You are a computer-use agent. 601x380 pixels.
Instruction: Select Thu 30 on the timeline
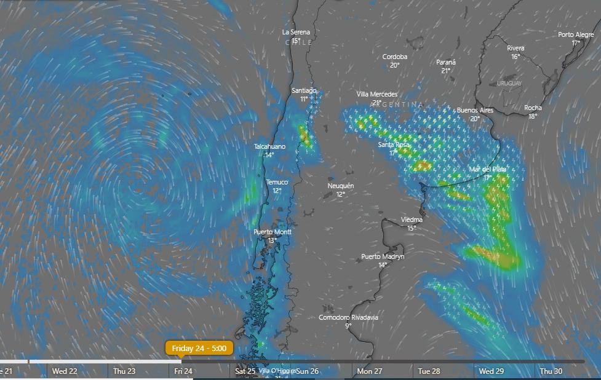point(551,371)
